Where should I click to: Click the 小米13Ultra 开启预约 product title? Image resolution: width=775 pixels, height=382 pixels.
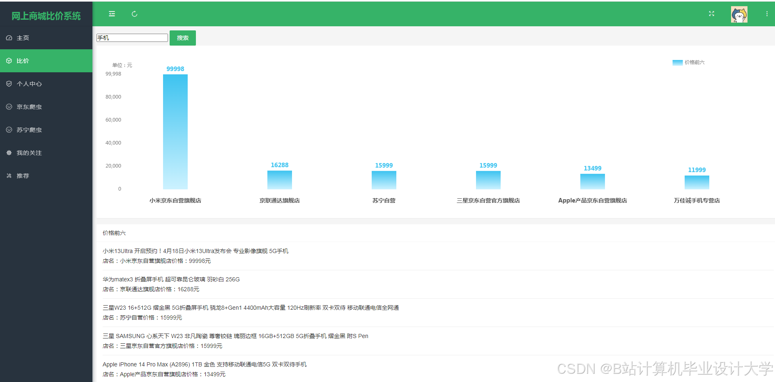pyautogui.click(x=195, y=251)
